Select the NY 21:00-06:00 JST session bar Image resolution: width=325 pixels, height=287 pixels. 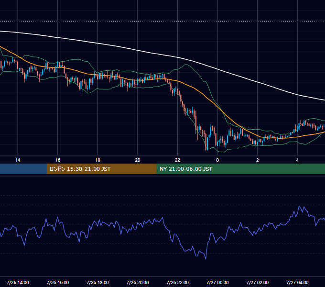click(240, 169)
